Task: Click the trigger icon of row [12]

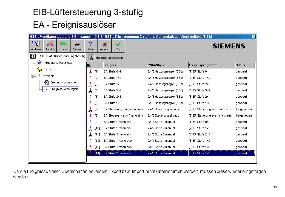Action: (x=90, y=141)
